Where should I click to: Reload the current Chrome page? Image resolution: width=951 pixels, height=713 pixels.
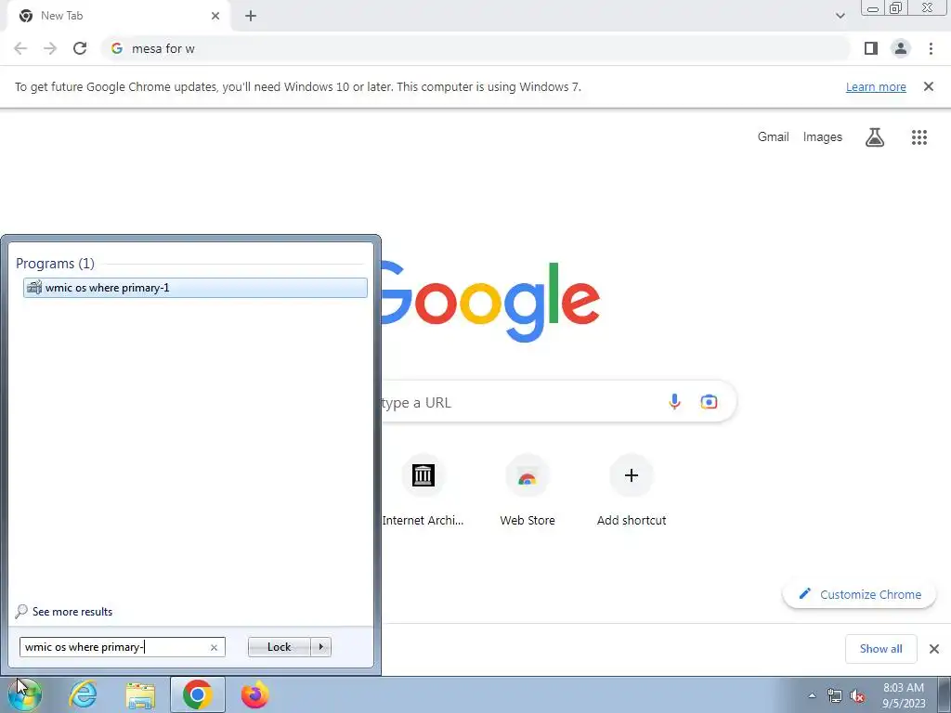point(80,48)
